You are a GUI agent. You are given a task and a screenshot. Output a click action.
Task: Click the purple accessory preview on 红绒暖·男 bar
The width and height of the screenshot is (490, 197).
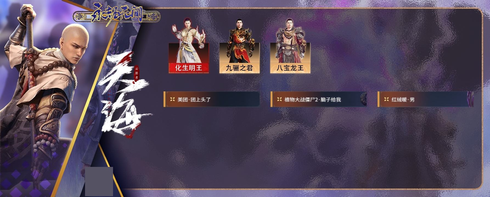pos(470,99)
